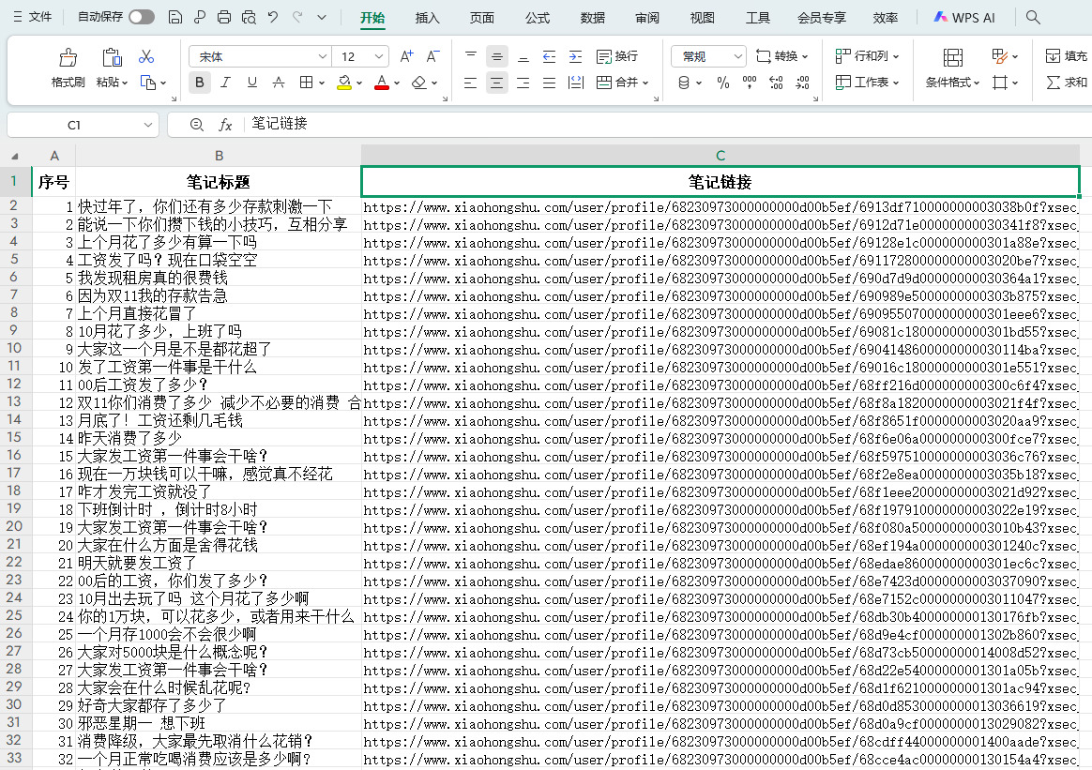This screenshot has height=770, width=1092.
Task: Open the Data (数据) ribbon tab
Action: 592,17
